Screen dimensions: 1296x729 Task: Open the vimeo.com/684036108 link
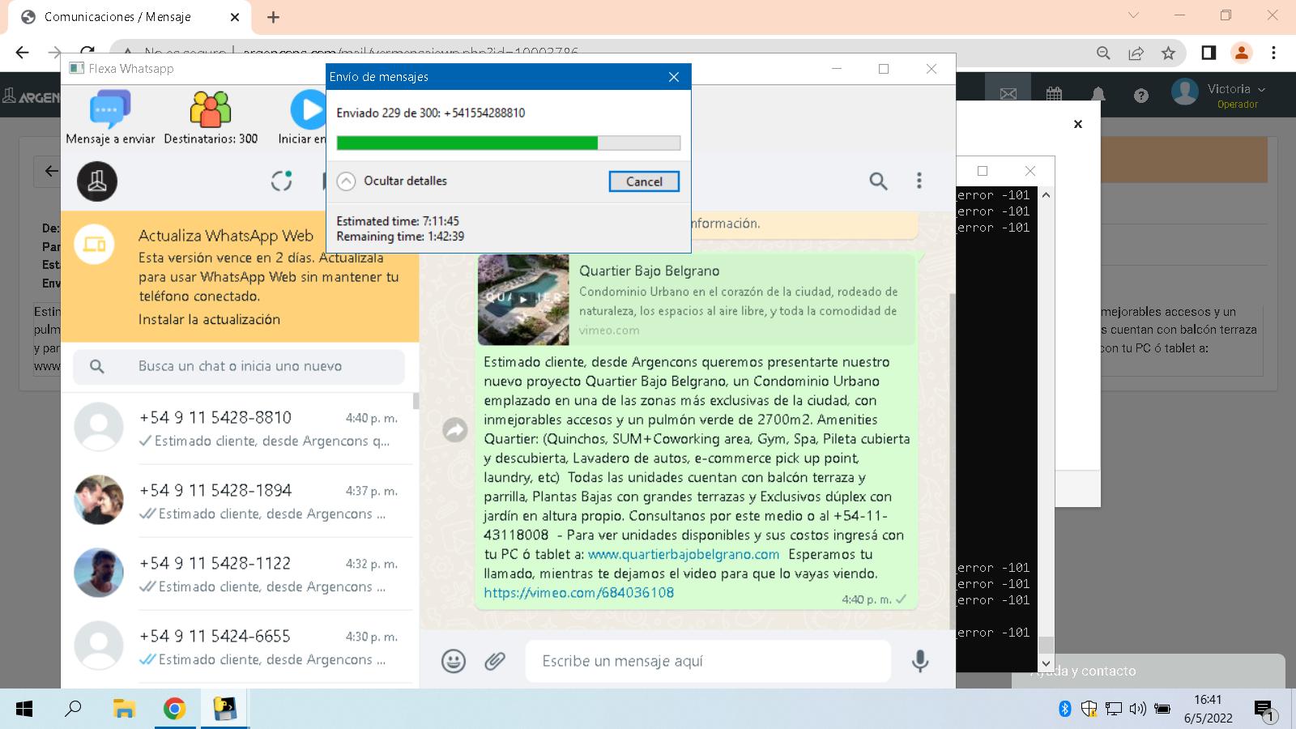pos(579,592)
